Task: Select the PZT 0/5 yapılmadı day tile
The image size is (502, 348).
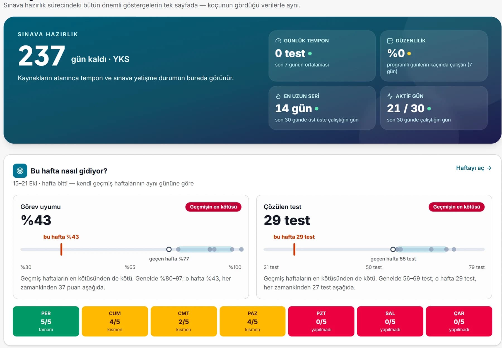Action: click(x=321, y=321)
